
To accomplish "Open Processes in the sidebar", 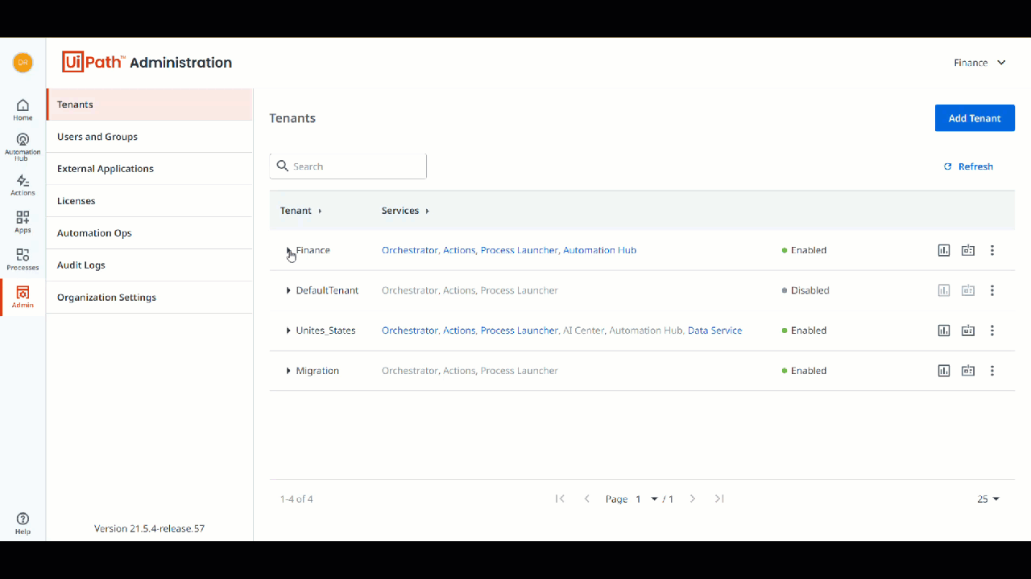I will coord(23,260).
